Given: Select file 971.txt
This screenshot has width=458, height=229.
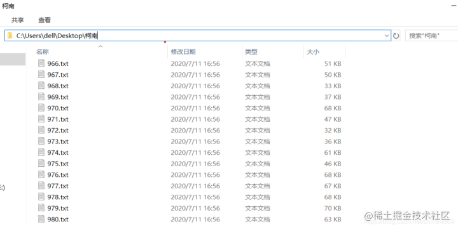Looking at the screenshot, I should tap(58, 119).
